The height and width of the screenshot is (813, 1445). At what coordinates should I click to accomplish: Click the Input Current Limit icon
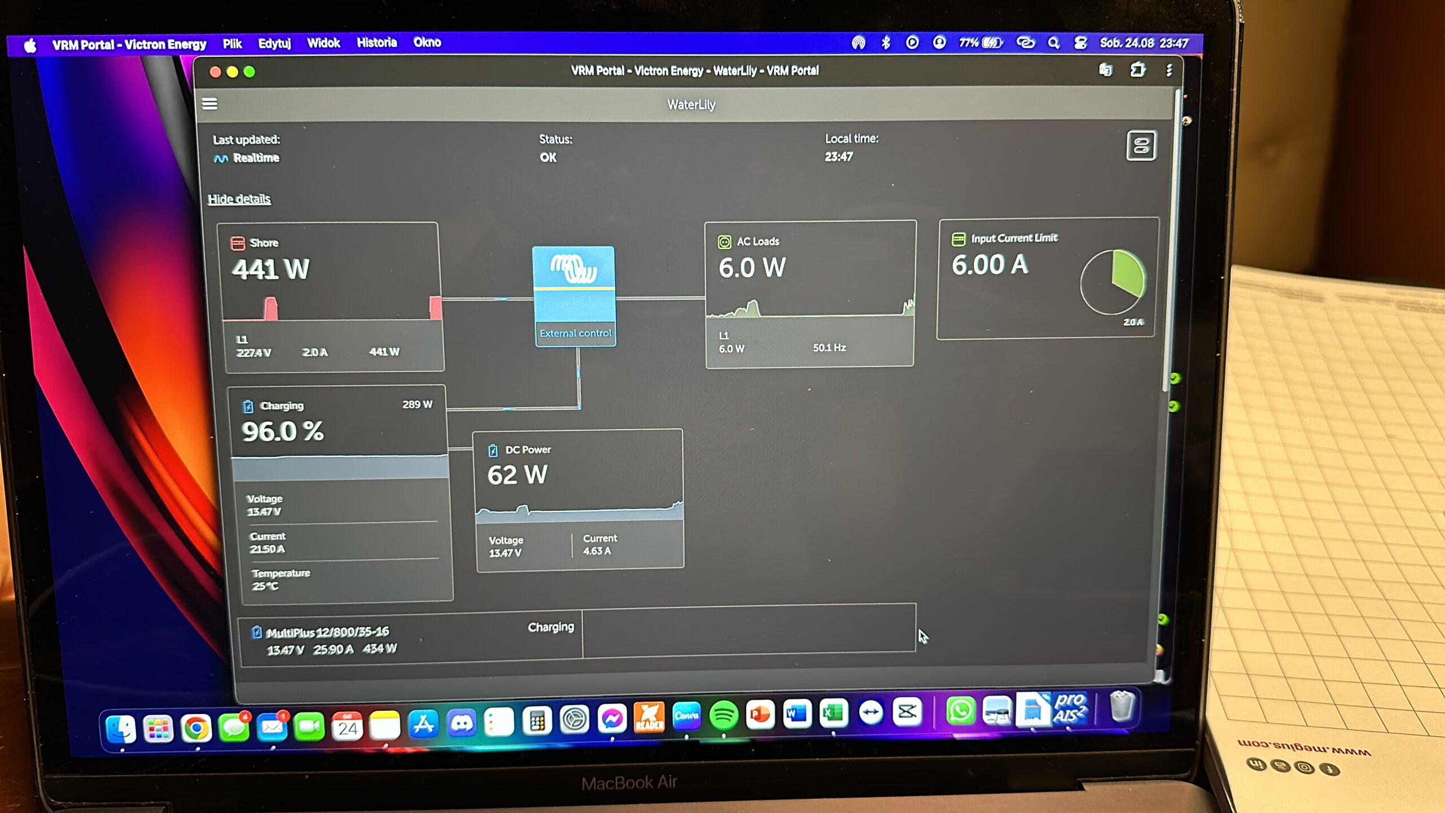[x=958, y=239]
